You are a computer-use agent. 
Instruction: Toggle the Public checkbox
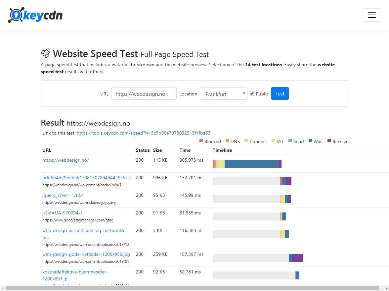[x=252, y=93]
